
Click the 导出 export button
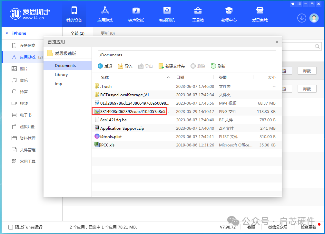[x=145, y=66]
